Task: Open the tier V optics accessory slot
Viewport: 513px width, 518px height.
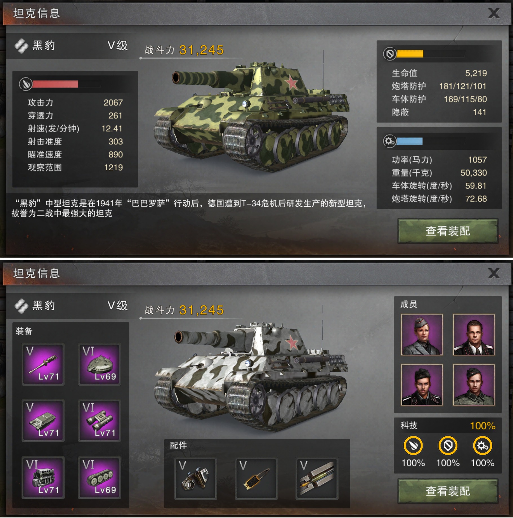Action: 196,479
